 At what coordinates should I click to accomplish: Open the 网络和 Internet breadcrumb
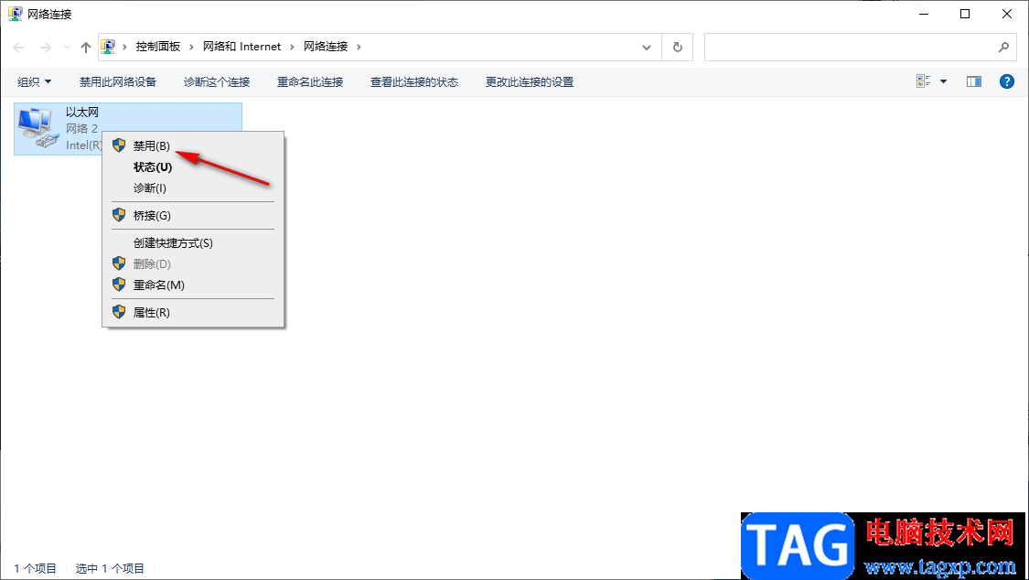pos(242,47)
